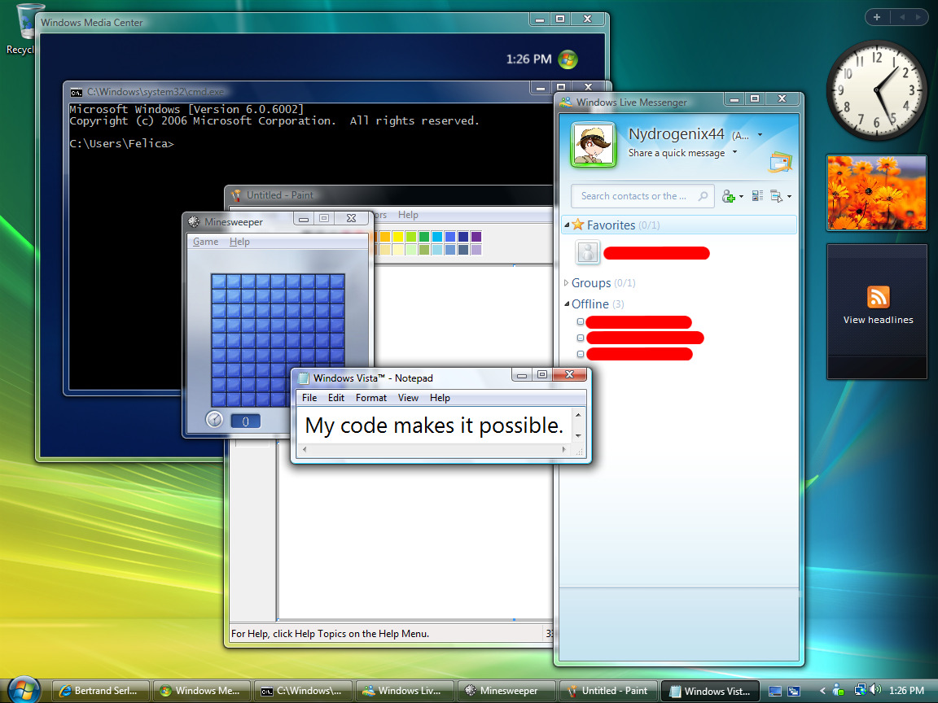Image resolution: width=938 pixels, height=703 pixels.
Task: Click the plus button atop the sidebar
Action: (876, 17)
